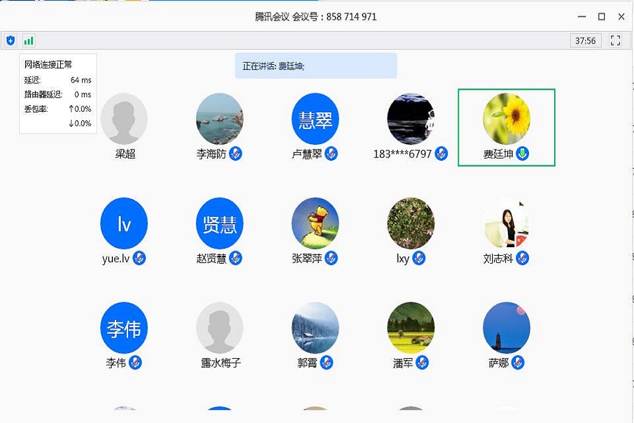Click the name label 费廷坤
The image size is (634, 423).
[498, 154]
